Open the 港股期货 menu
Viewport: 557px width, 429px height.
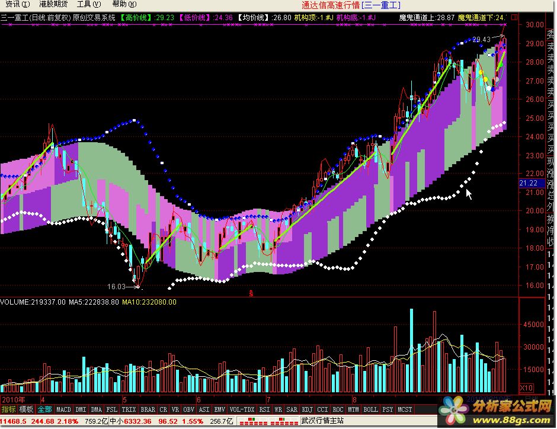(x=53, y=4)
